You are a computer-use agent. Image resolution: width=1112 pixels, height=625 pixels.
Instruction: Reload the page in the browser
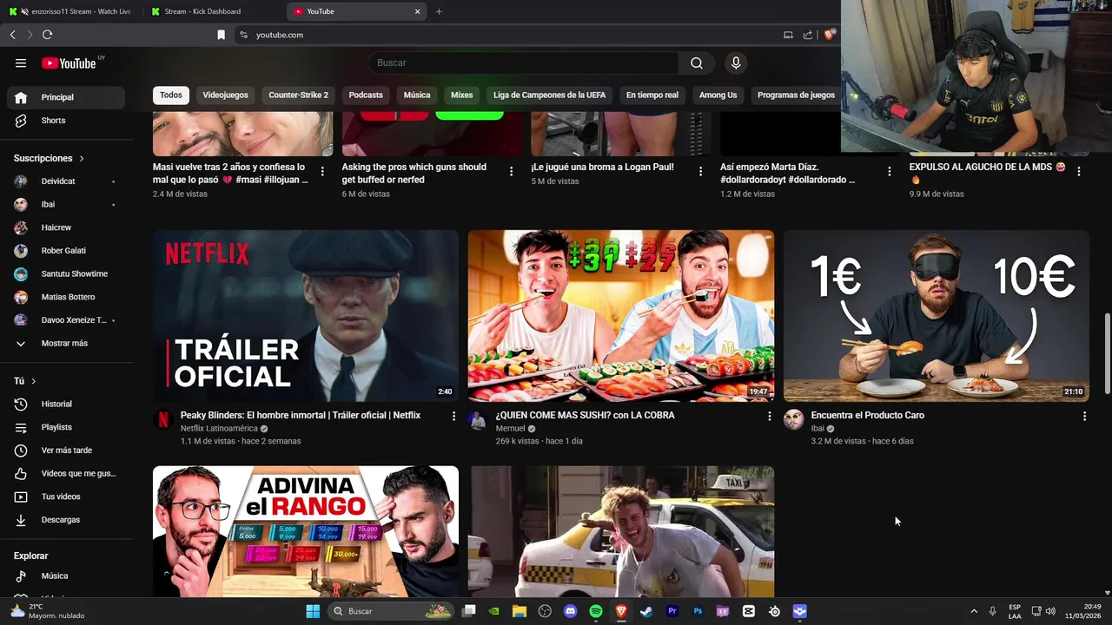point(47,35)
